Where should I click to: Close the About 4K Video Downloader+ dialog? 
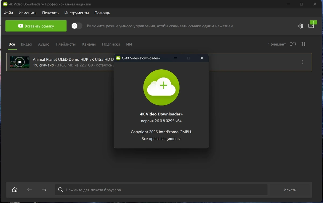tap(202, 58)
